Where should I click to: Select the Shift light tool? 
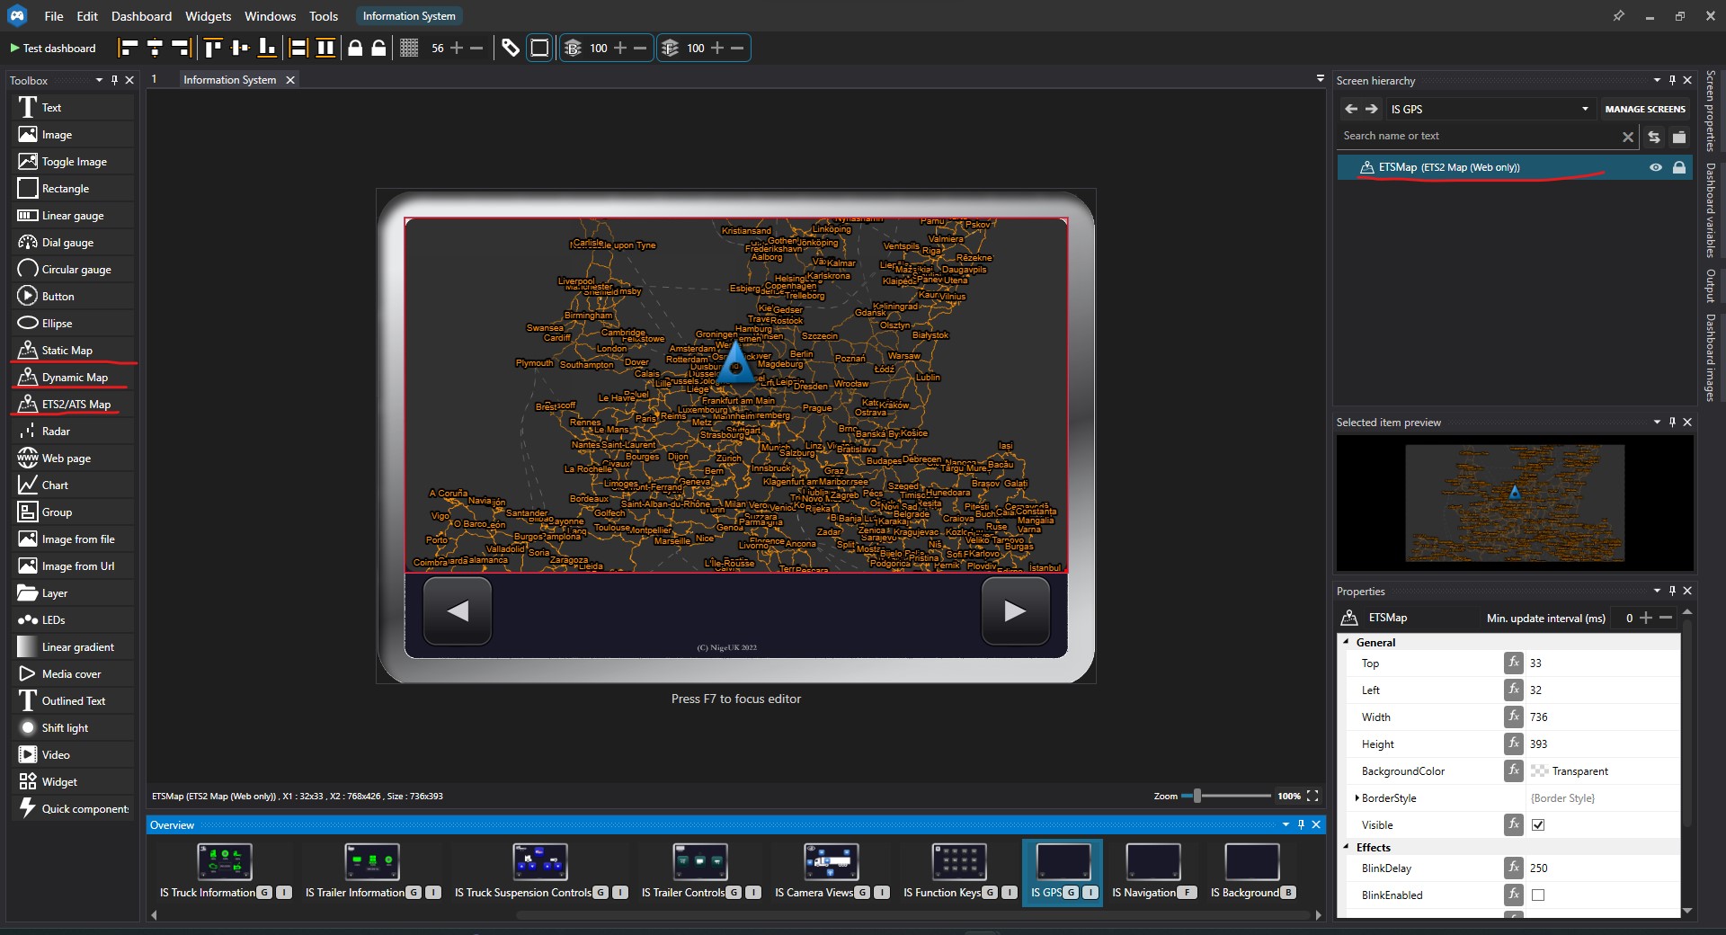pos(74,727)
